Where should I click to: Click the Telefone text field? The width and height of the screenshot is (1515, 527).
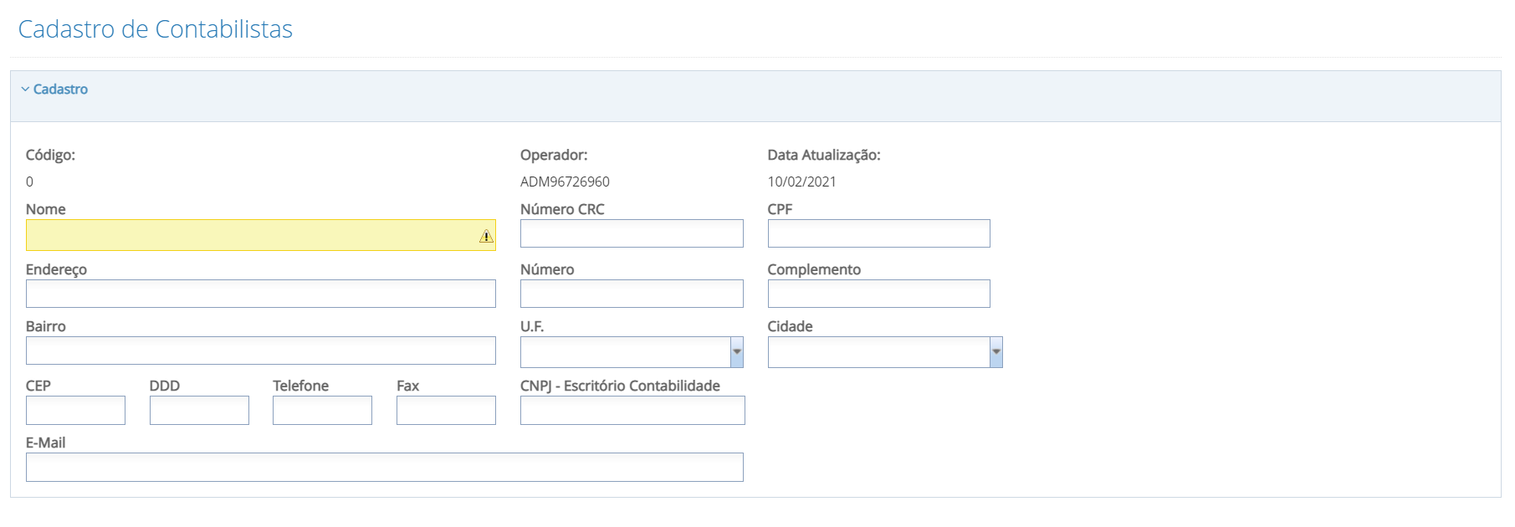coord(322,411)
